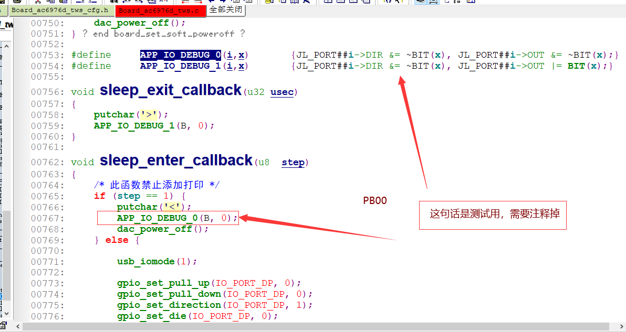Image resolution: width=626 pixels, height=332 pixels.
Task: Click the 'end board_set_soft_poweroff' comment
Action: 164,34
